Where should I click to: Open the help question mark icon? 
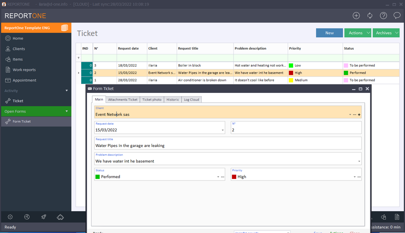383,16
